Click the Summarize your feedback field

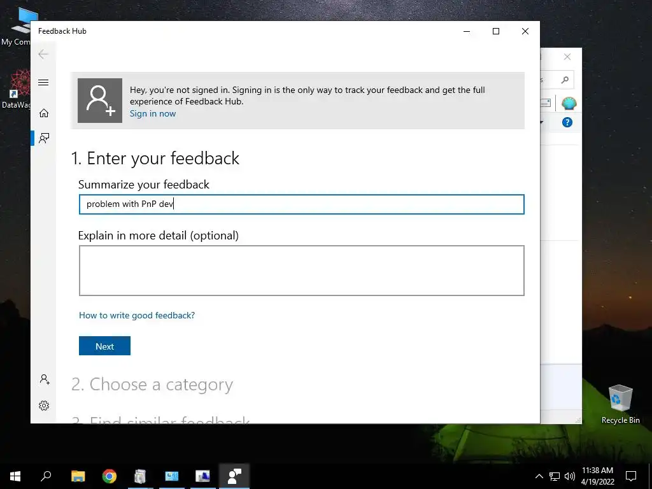click(x=301, y=204)
